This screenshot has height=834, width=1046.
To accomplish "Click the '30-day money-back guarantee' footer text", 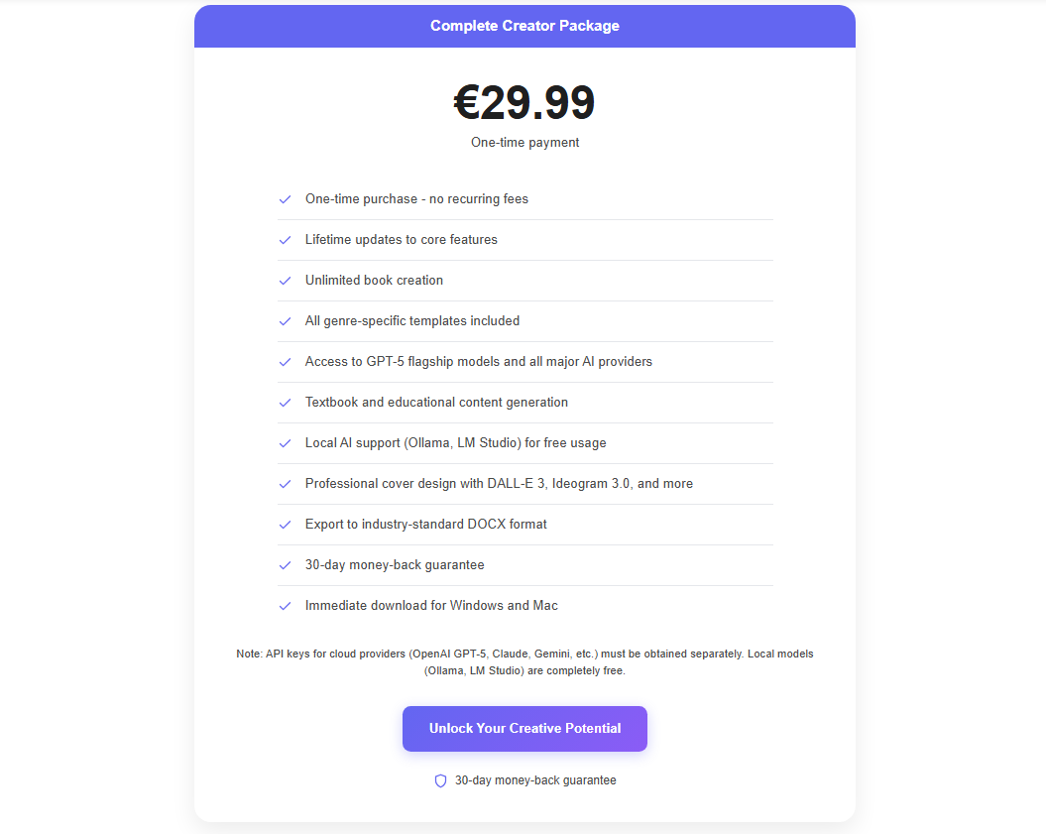I will pos(535,780).
